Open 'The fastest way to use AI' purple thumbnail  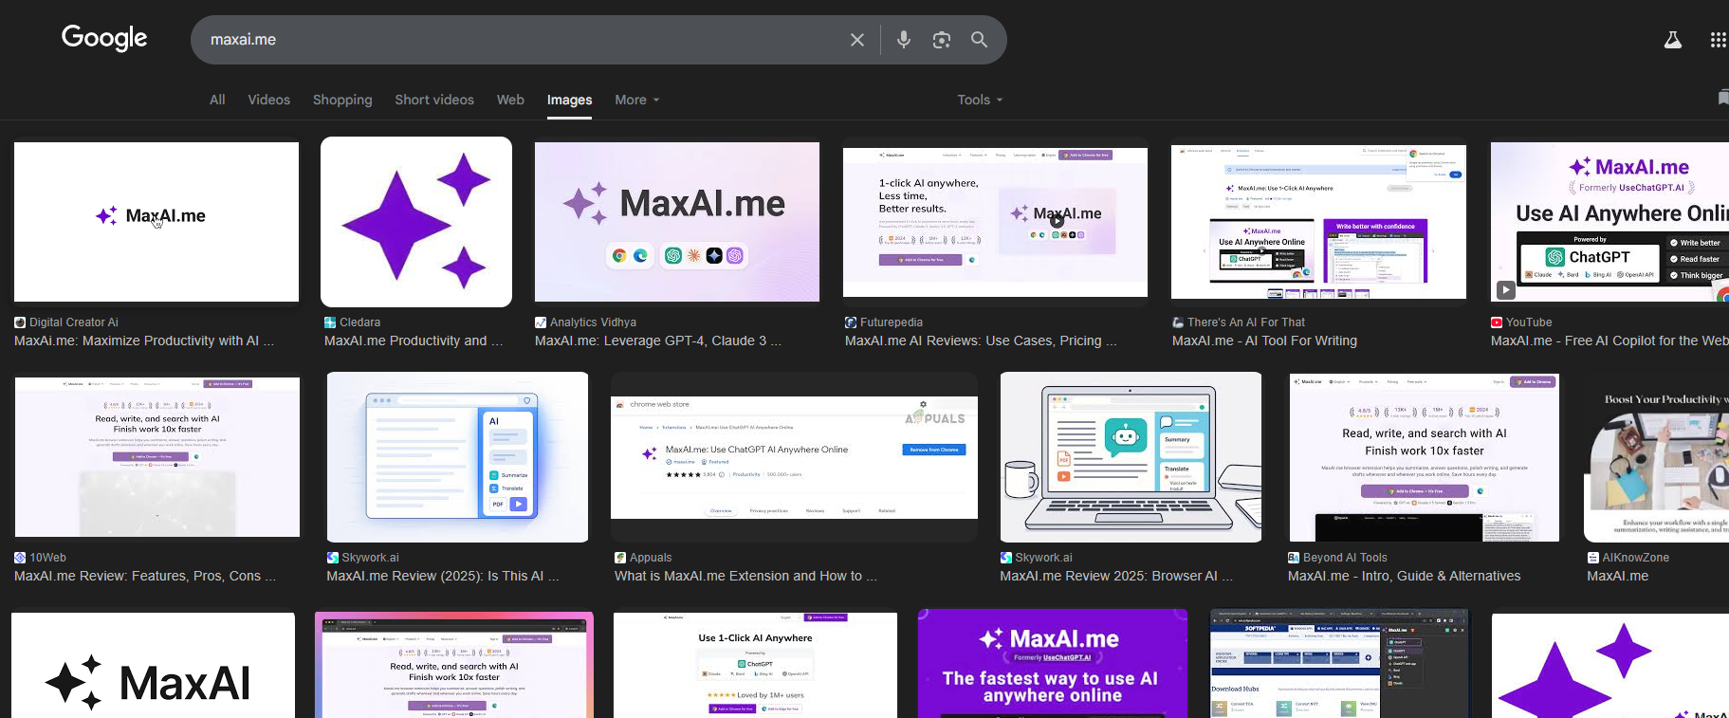[1053, 664]
